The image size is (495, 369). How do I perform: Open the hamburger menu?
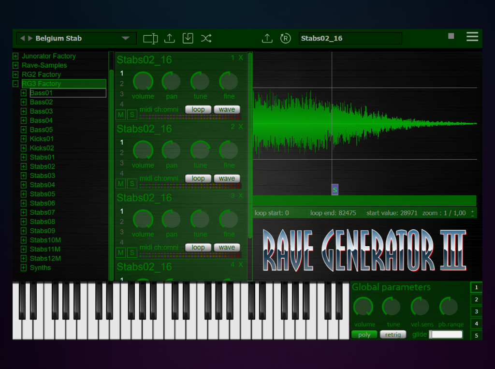coord(472,37)
